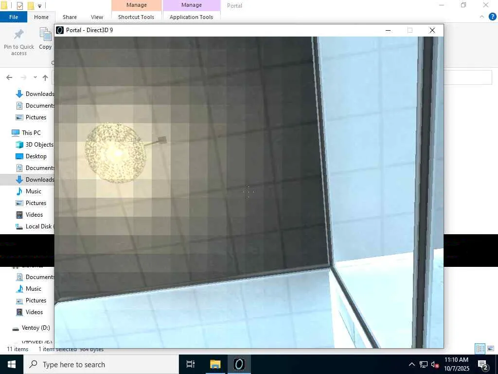Open volume tray icon
The image size is (498, 374).
point(435,364)
